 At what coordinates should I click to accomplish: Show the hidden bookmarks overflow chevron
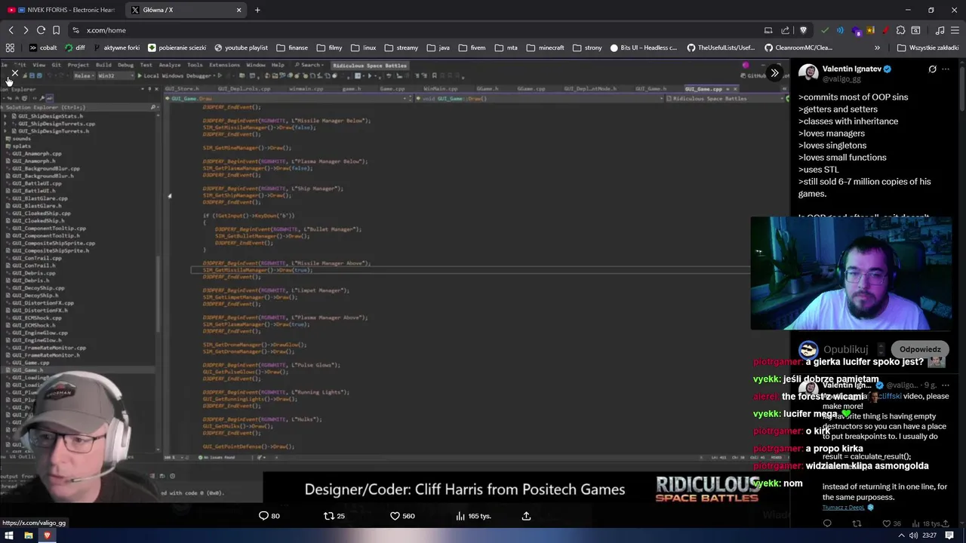point(877,48)
